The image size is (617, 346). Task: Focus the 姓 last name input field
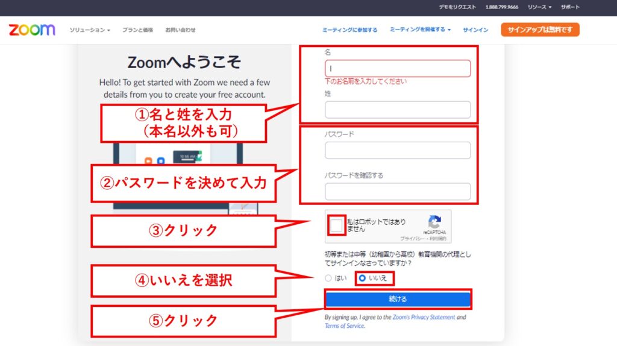[398, 110]
